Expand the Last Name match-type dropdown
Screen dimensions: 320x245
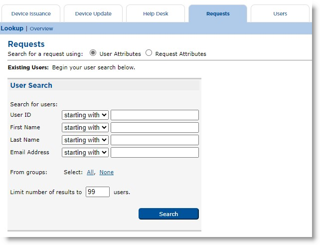click(x=85, y=140)
